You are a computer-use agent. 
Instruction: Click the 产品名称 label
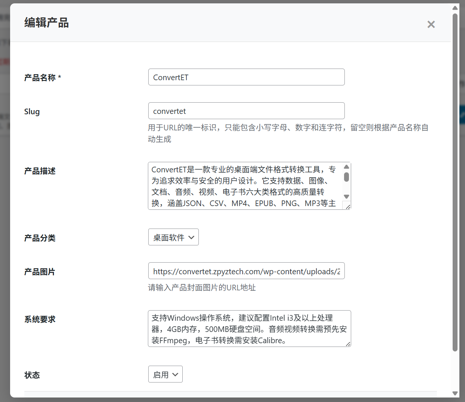(40, 78)
